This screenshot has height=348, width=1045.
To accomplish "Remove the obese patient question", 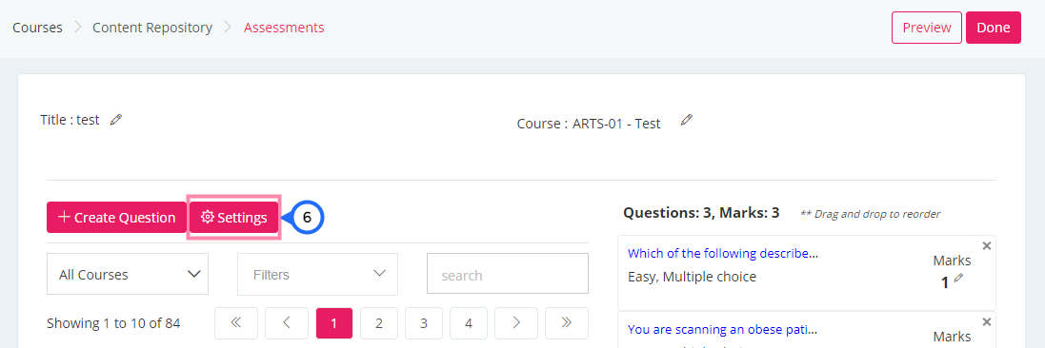I will [x=987, y=321].
